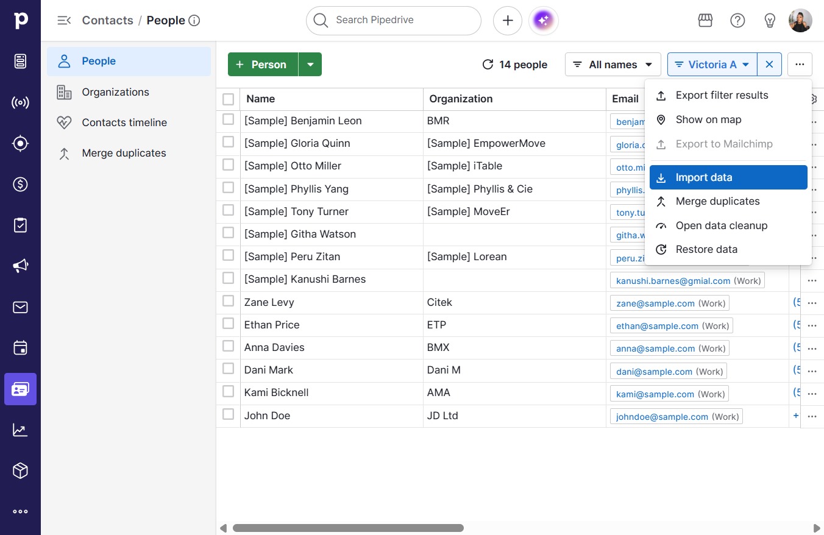This screenshot has width=824, height=535.
Task: Choose Show on map
Action: click(x=728, y=119)
